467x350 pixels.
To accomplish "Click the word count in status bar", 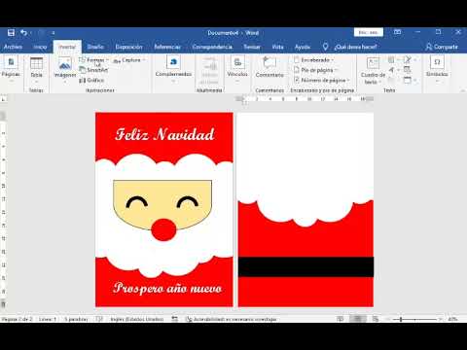I will (76, 319).
